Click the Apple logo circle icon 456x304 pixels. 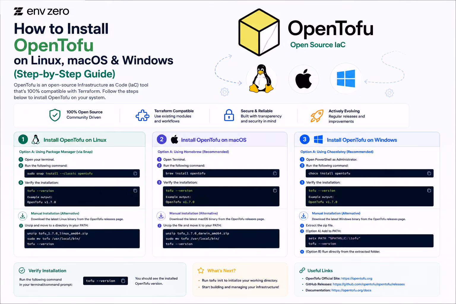pos(303,79)
